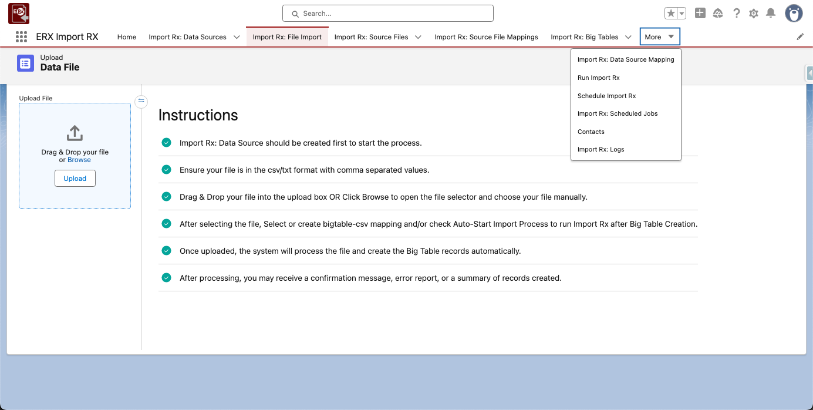Image resolution: width=813 pixels, height=410 pixels.
Task: Expand the Data Sources tab chevron
Action: point(237,37)
